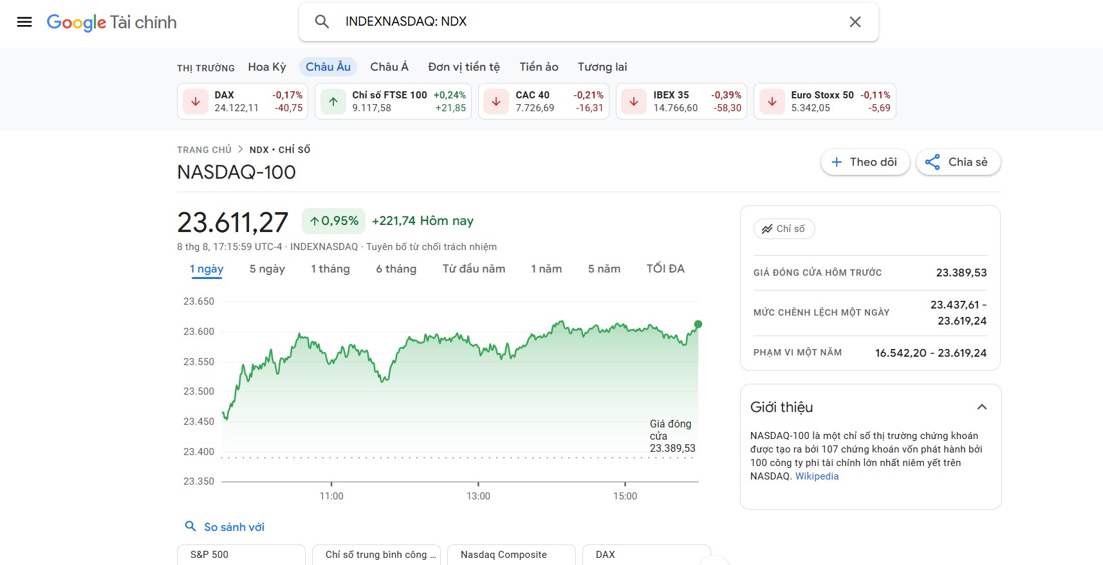This screenshot has width=1103, height=565.
Task: Select the Châu Âu market tab
Action: click(328, 67)
